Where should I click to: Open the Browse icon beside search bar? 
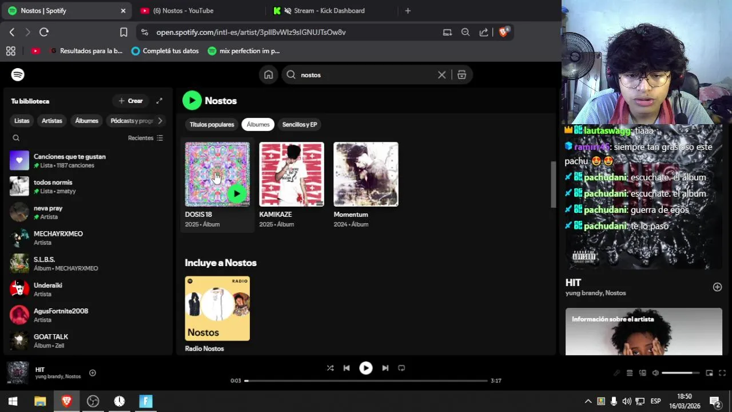pos(462,75)
